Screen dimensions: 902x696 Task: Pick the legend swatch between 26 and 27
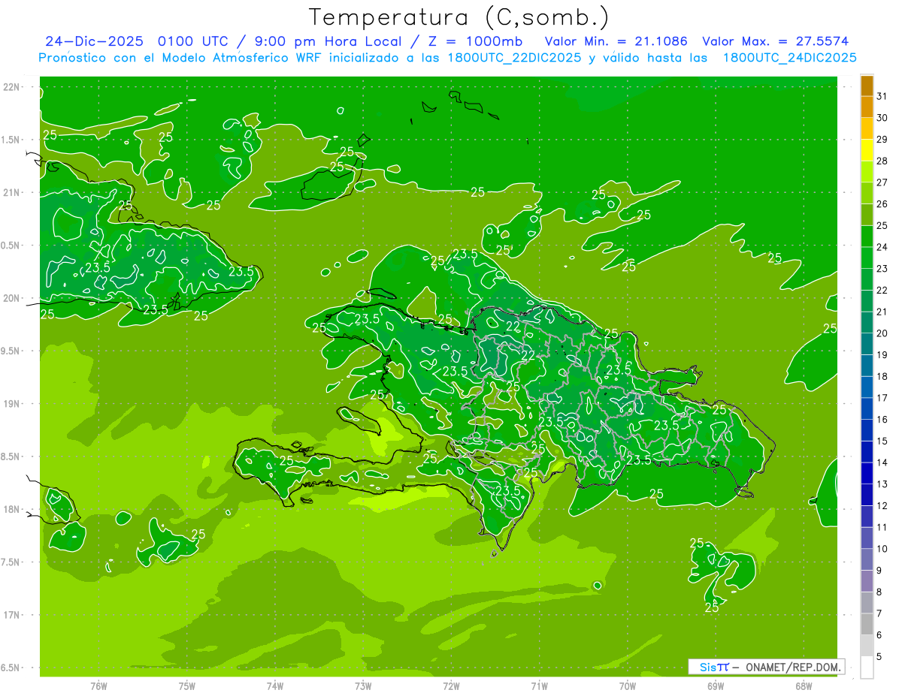[x=867, y=193]
